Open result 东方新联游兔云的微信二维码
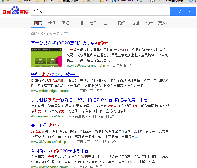Viewport: 197px width, 168px height. [89, 100]
